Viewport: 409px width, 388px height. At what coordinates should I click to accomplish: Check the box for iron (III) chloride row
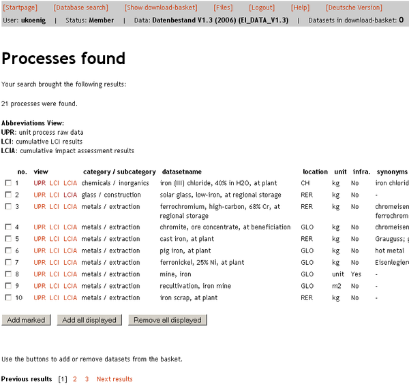click(8, 183)
